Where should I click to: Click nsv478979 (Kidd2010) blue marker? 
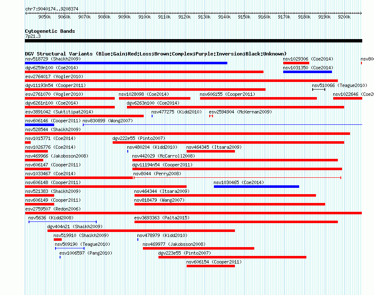coord(138,240)
